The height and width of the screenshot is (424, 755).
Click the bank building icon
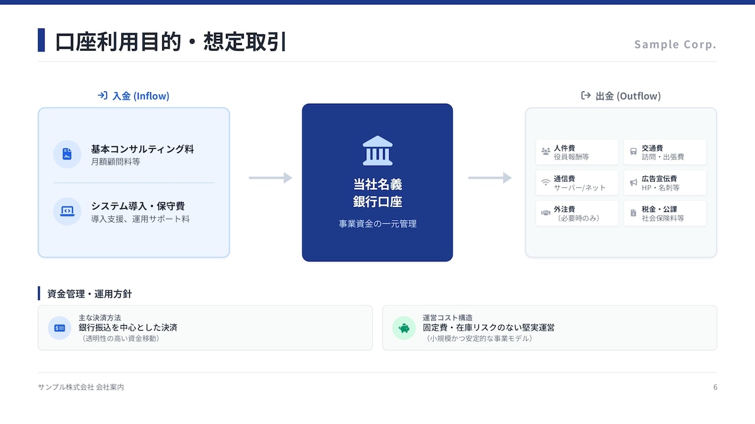(x=377, y=151)
